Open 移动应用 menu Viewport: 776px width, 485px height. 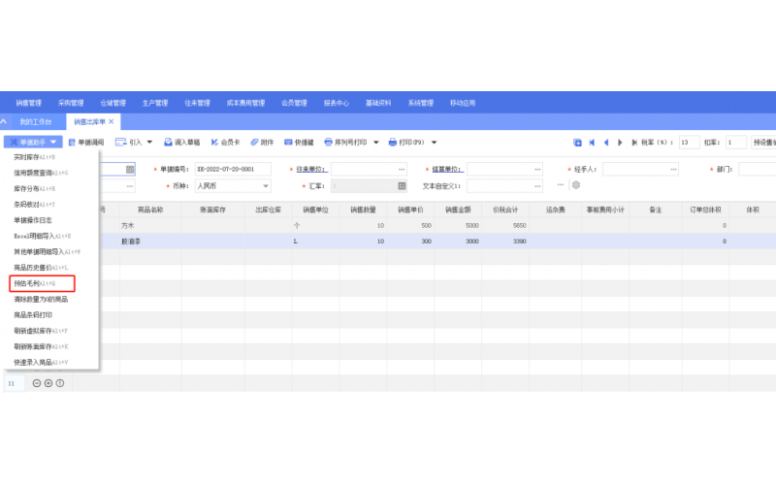tap(463, 103)
